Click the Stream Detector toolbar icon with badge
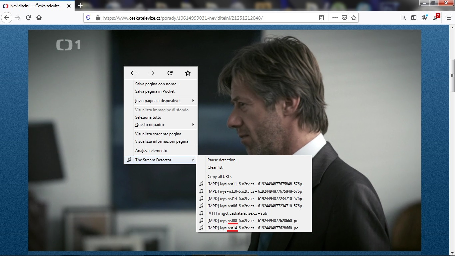 436,17
